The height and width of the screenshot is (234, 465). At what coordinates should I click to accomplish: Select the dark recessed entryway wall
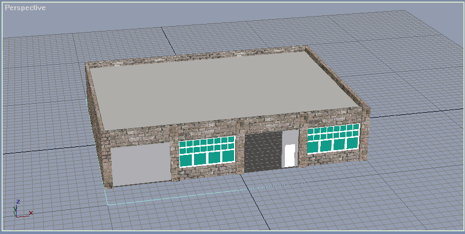click(263, 152)
